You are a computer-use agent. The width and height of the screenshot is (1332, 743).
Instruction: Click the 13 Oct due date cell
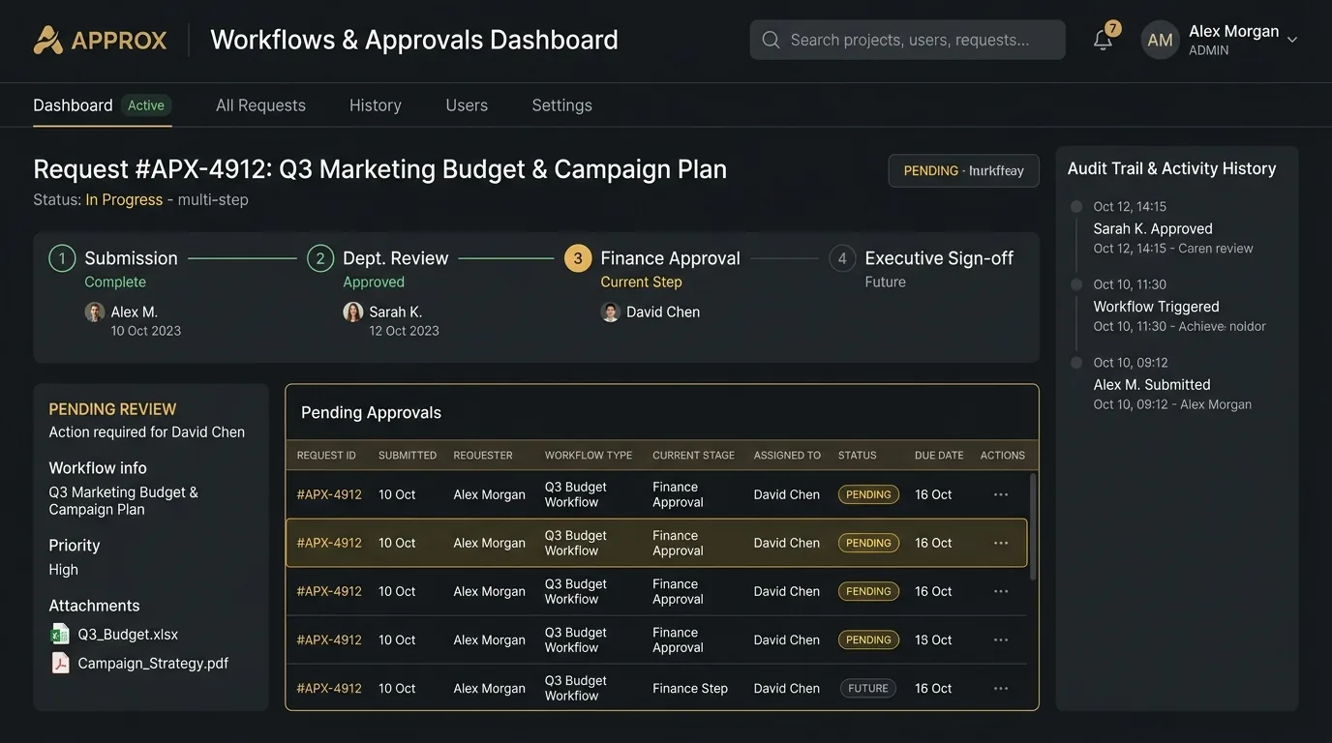tap(933, 639)
